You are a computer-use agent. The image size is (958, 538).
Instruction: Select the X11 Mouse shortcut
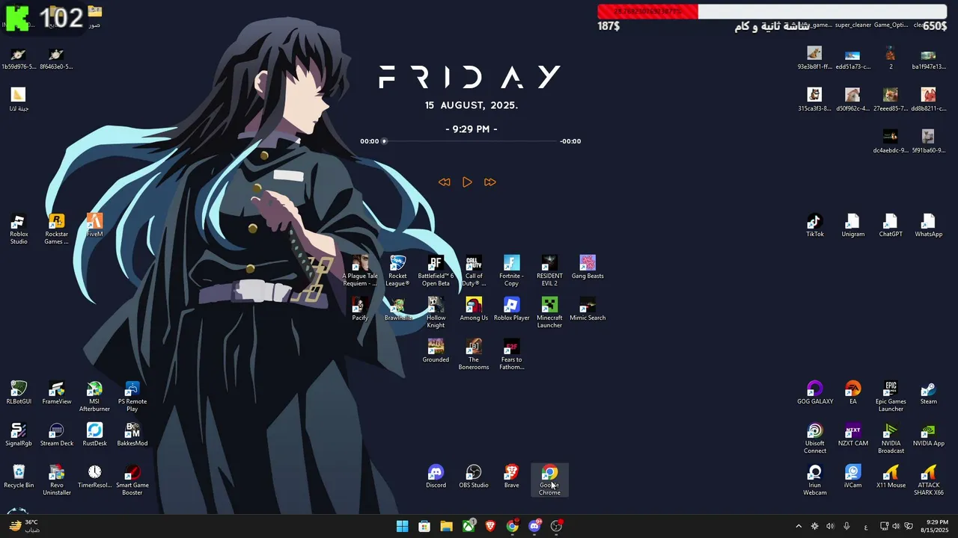[891, 477]
